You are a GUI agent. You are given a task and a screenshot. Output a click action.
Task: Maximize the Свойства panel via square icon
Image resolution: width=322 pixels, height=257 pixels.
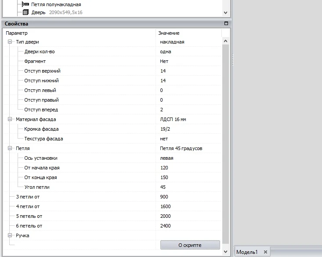[226, 23]
